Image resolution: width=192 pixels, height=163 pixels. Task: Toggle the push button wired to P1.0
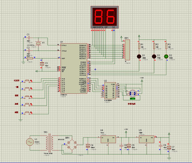point(28,81)
